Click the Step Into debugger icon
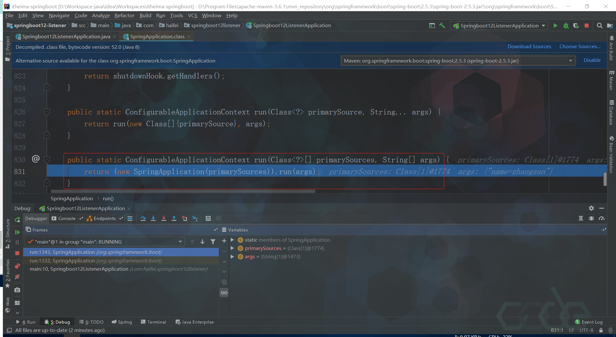 click(x=153, y=218)
